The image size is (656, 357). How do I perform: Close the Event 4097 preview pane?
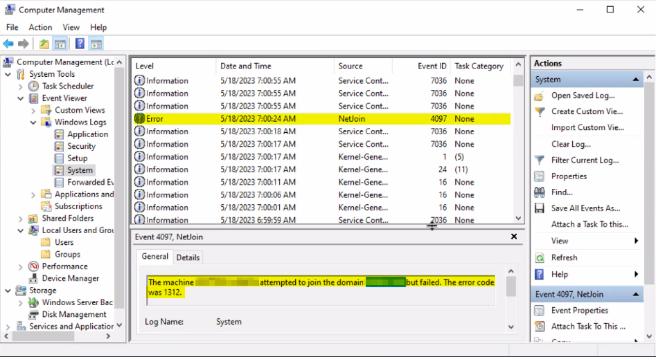tap(514, 237)
